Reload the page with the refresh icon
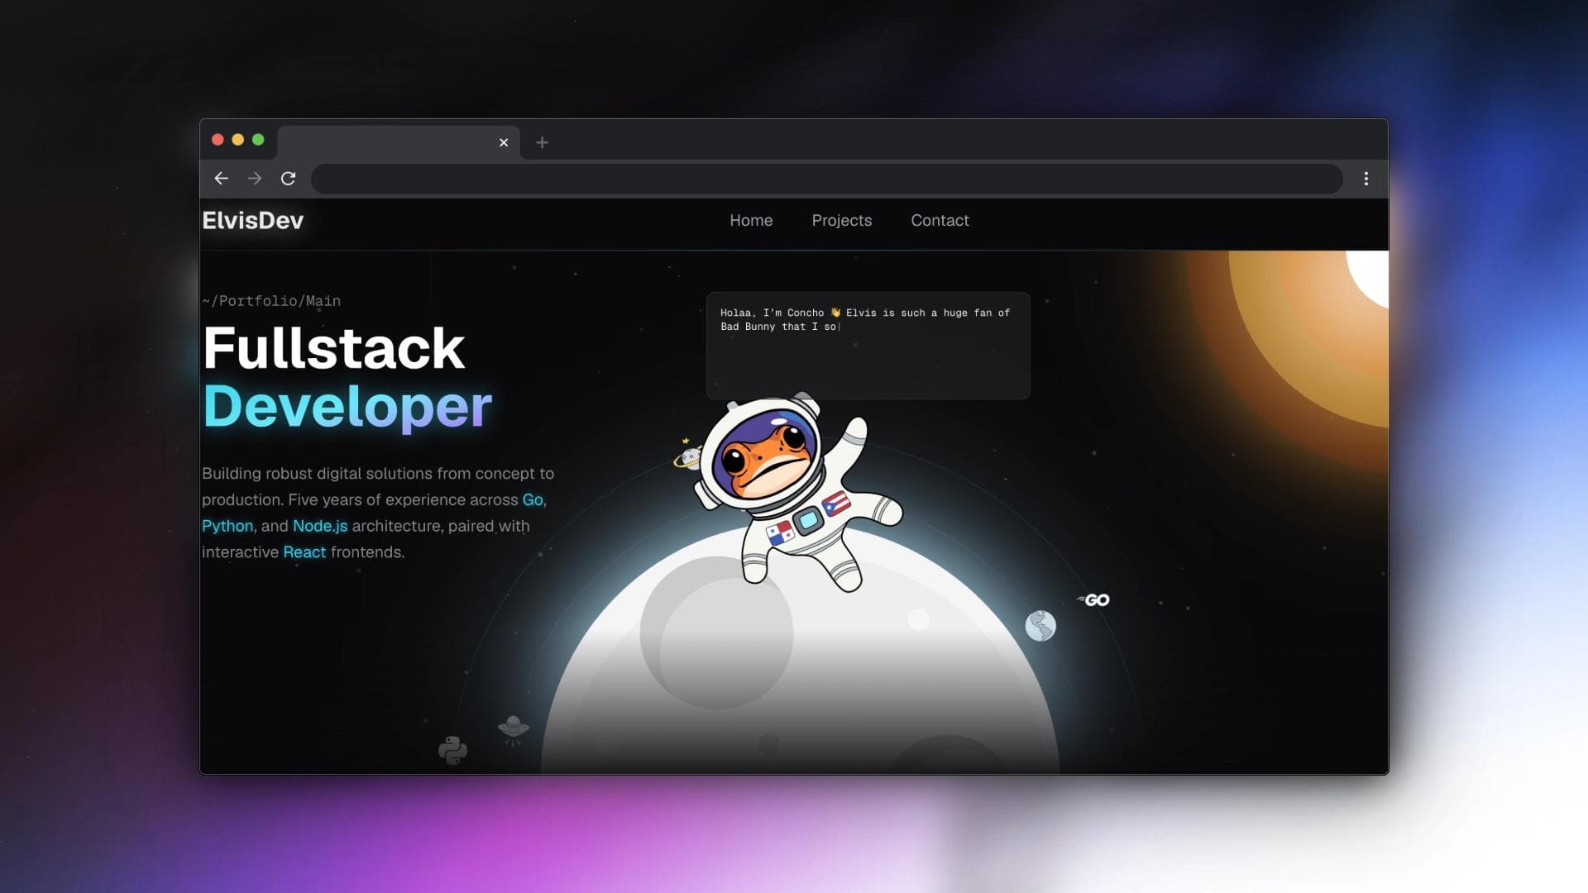Viewport: 1588px width, 893px height. pyautogui.click(x=288, y=179)
